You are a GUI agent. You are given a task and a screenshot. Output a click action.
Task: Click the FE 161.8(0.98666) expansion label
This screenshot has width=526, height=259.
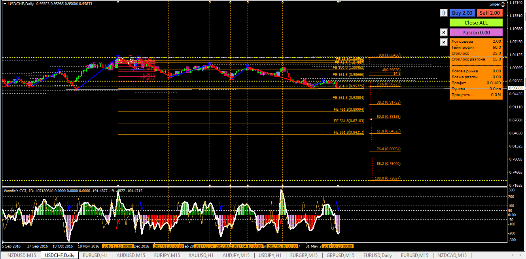pyautogui.click(x=348, y=74)
